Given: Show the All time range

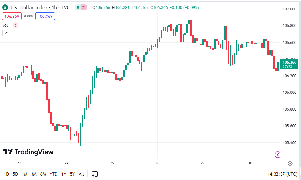Looking at the screenshot, I should [x=81, y=174].
